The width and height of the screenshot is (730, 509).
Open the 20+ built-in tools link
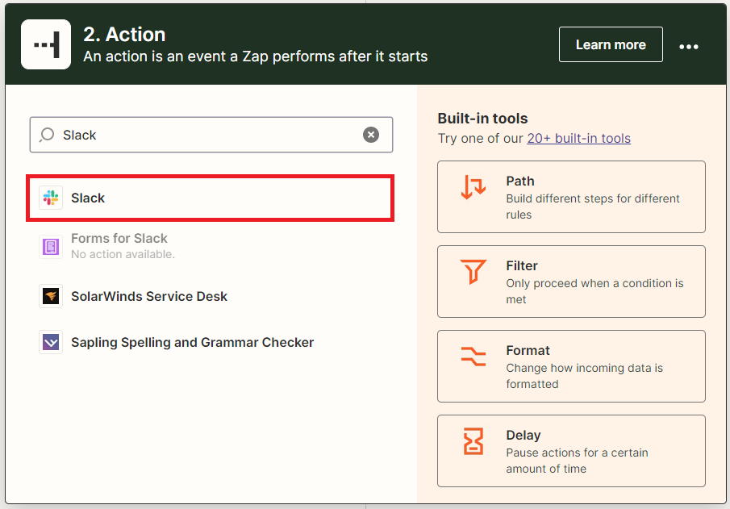point(578,138)
